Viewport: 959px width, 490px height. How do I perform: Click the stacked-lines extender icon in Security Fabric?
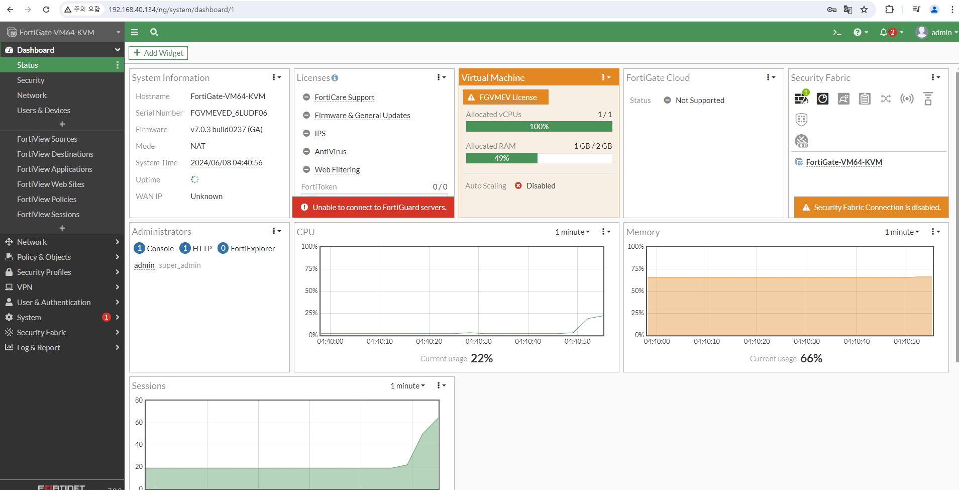click(x=928, y=99)
